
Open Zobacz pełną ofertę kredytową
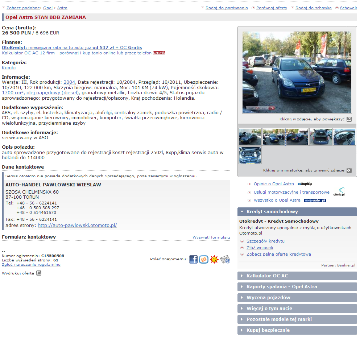point(279,254)
